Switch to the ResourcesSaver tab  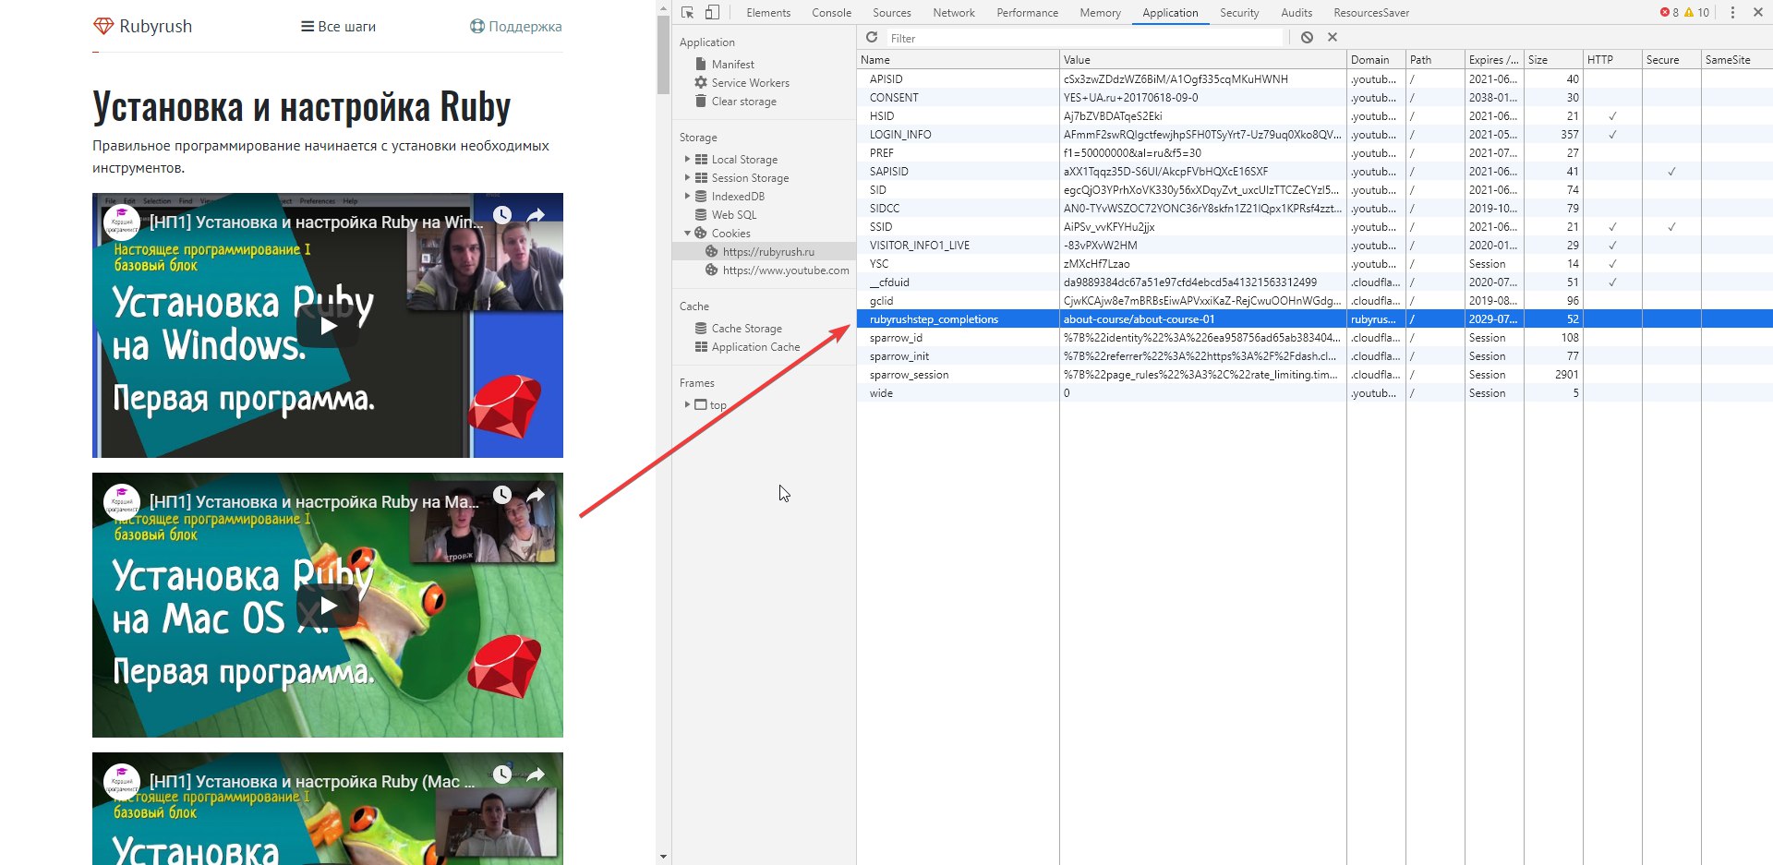[1371, 12]
